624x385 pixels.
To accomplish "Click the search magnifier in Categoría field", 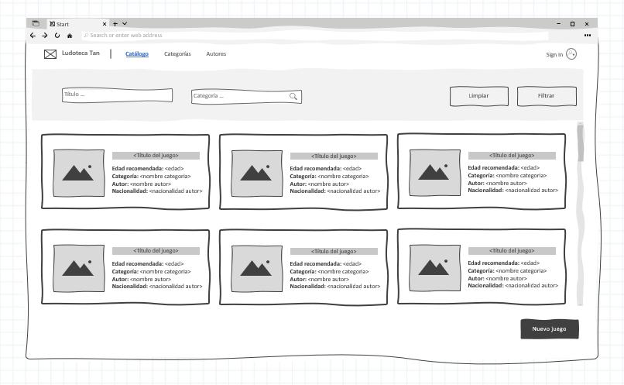I will (x=293, y=97).
